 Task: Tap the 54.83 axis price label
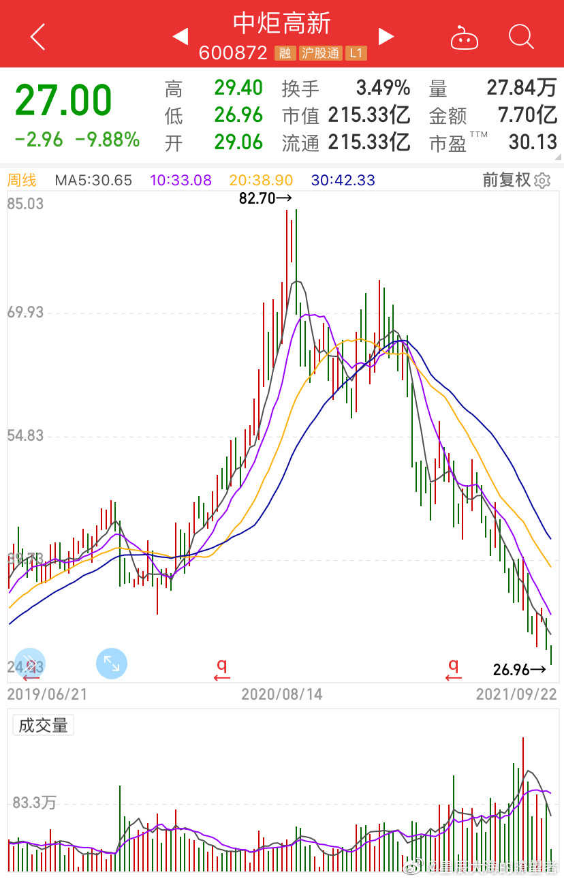pyautogui.click(x=25, y=435)
